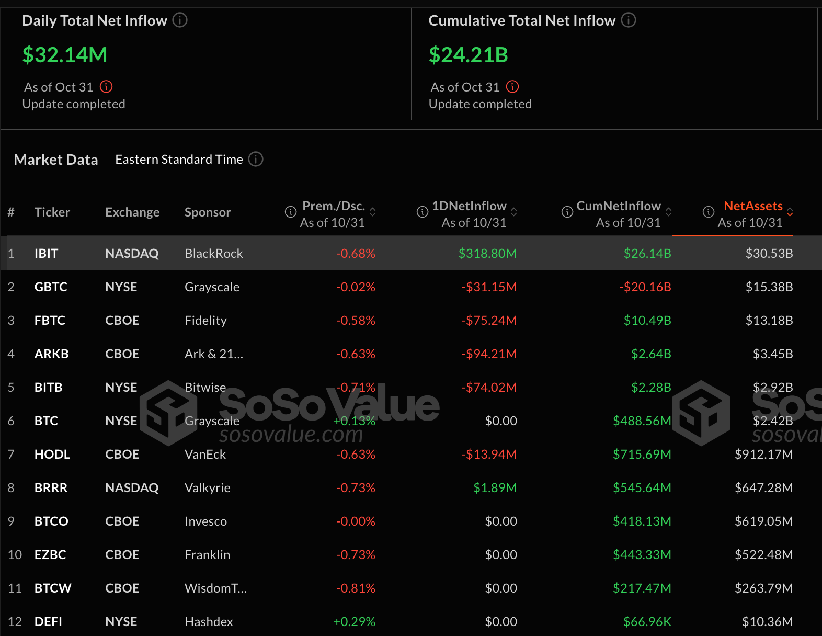Click red alert icon under Cumulative Total Net Inflow
The height and width of the screenshot is (636, 822).
click(512, 87)
